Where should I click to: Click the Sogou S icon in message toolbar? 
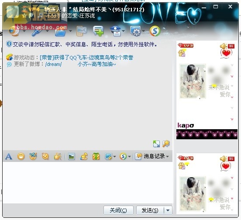[x=123, y=157]
